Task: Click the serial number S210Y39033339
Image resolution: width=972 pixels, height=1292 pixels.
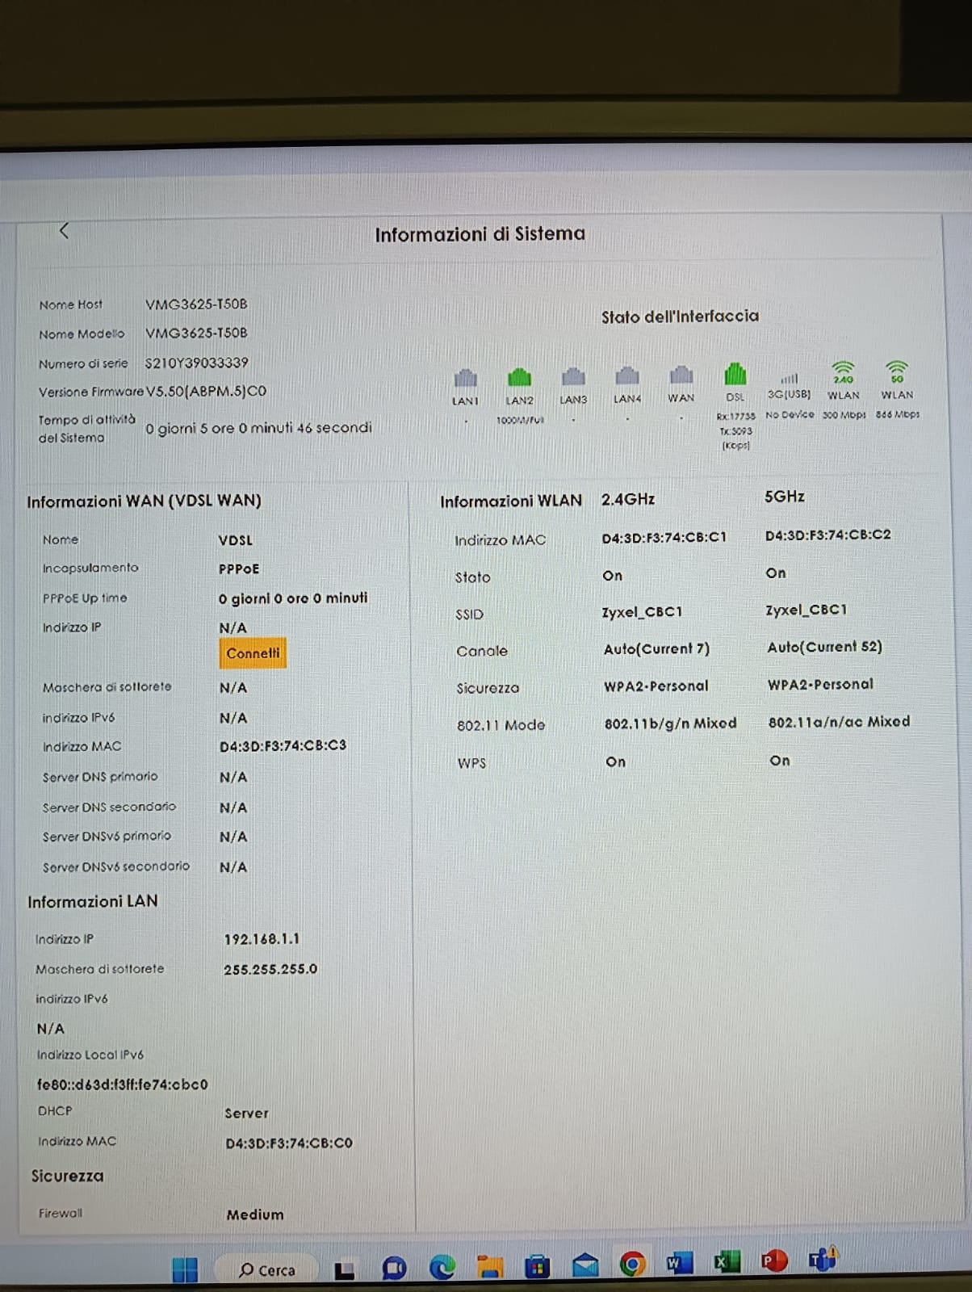Action: [x=196, y=363]
